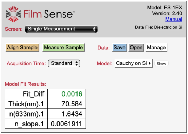Click Manage data button

156,48
